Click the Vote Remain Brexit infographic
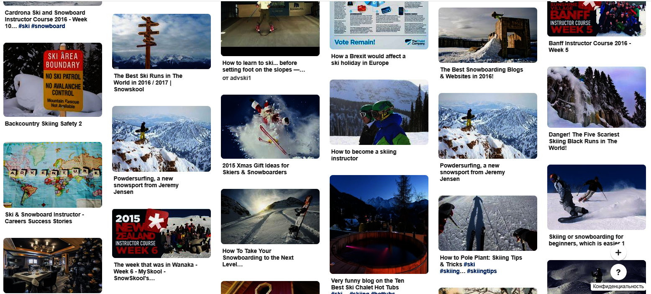651x294 pixels. [379, 25]
